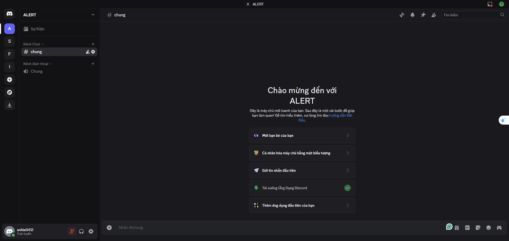The image size is (509, 241).
Task: Open anhle0412 user profile avatar
Action: (x=9, y=231)
